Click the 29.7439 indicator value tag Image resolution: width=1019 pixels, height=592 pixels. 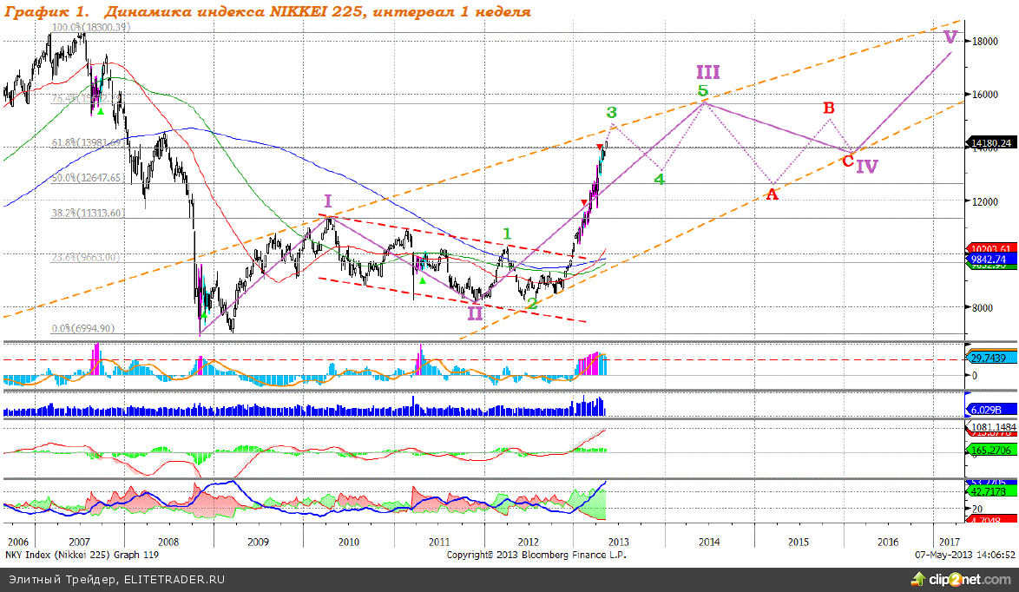point(989,358)
